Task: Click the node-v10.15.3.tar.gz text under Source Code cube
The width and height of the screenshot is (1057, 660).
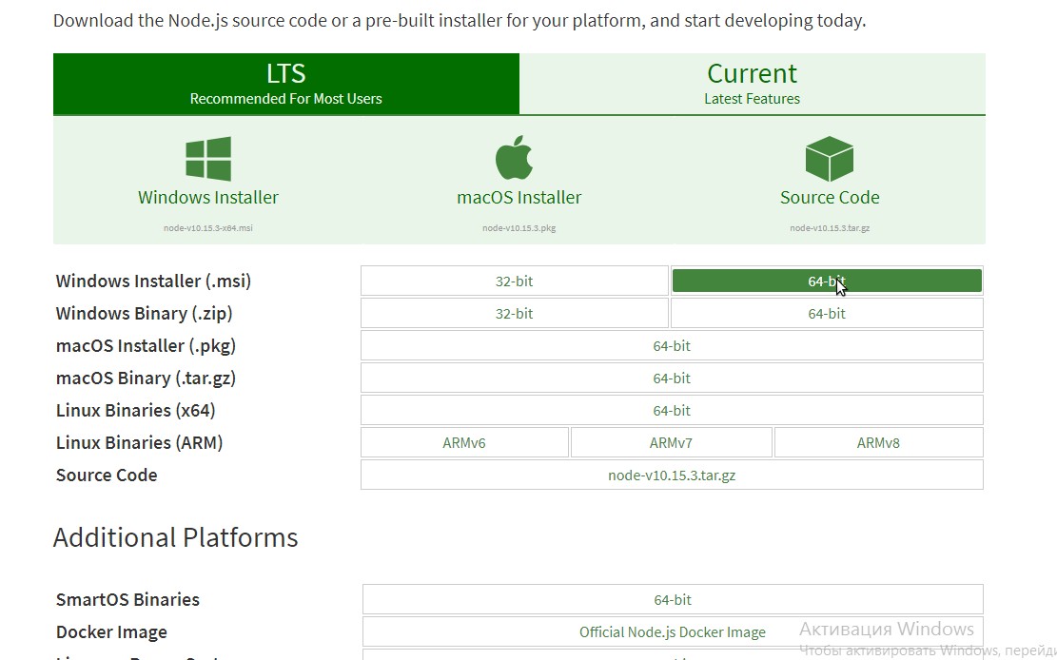Action: 830,228
